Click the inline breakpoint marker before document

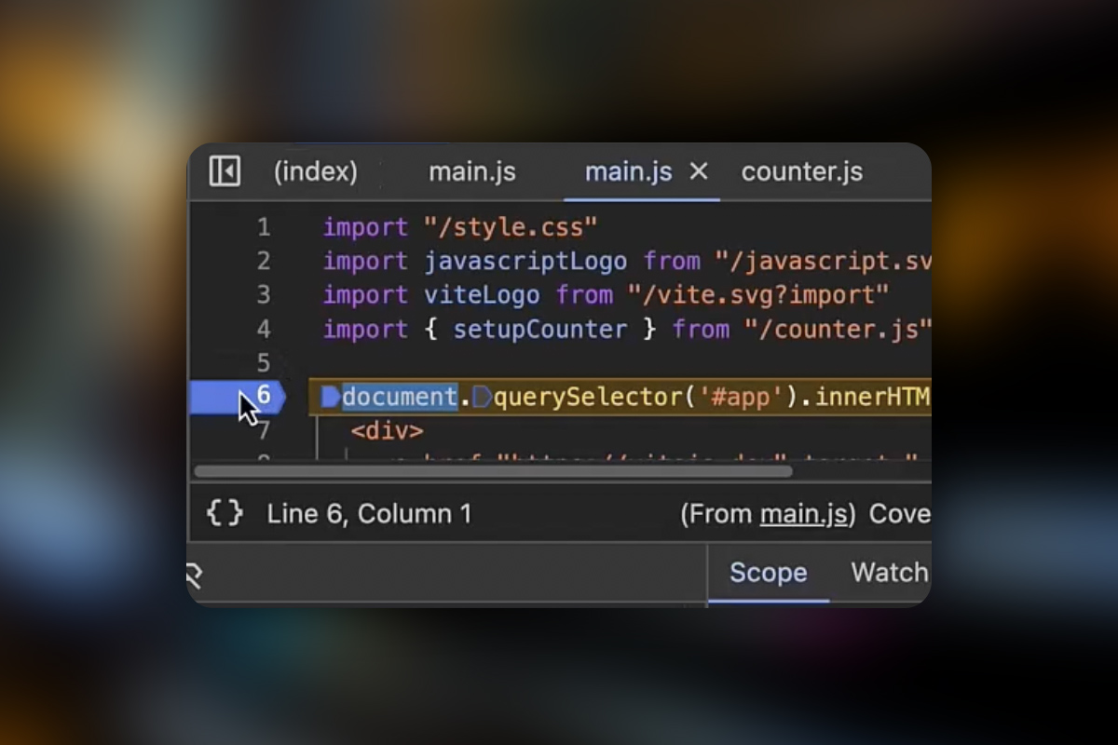(331, 397)
